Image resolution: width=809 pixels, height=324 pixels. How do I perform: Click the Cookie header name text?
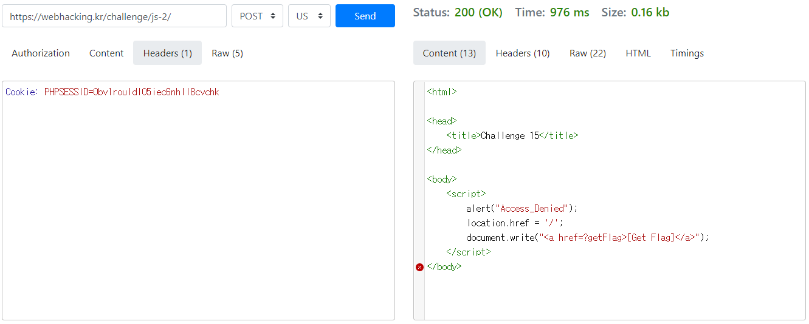point(22,92)
